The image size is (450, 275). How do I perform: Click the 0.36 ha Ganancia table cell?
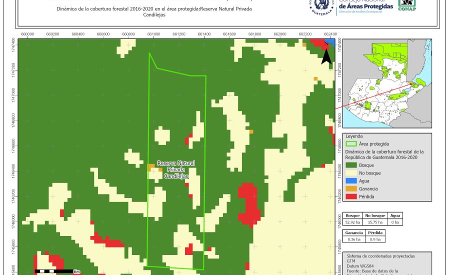pyautogui.click(x=354, y=239)
